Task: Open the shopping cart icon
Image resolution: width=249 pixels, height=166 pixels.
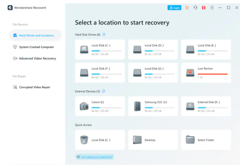Action: 187,8
